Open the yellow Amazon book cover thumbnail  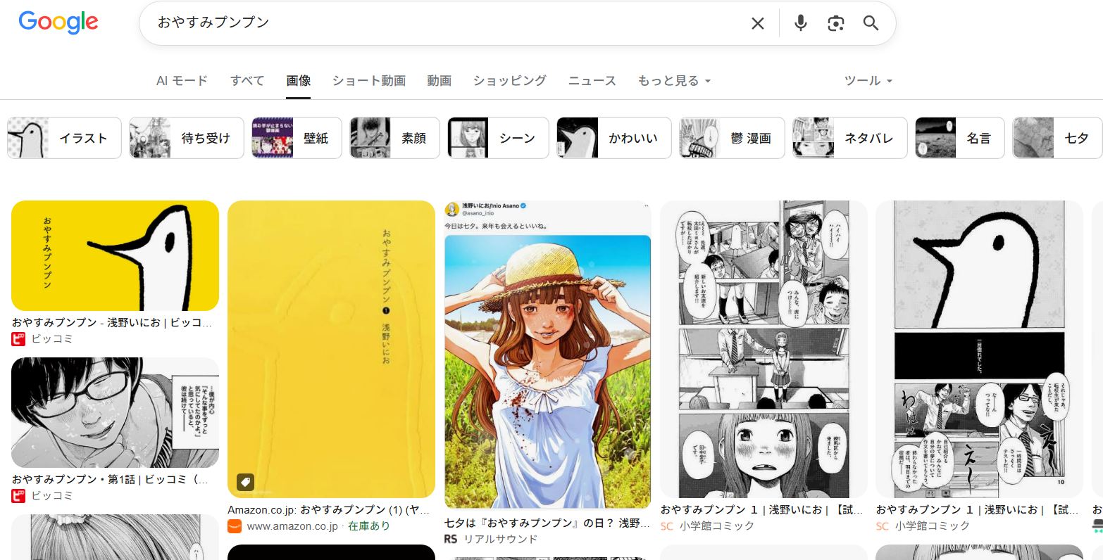pos(331,349)
